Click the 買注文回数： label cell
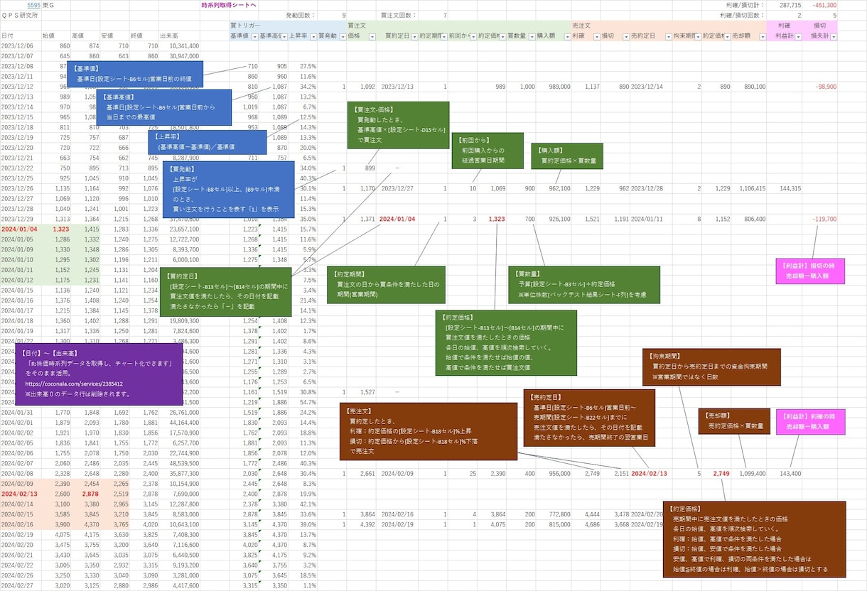The height and width of the screenshot is (591, 867). click(397, 15)
